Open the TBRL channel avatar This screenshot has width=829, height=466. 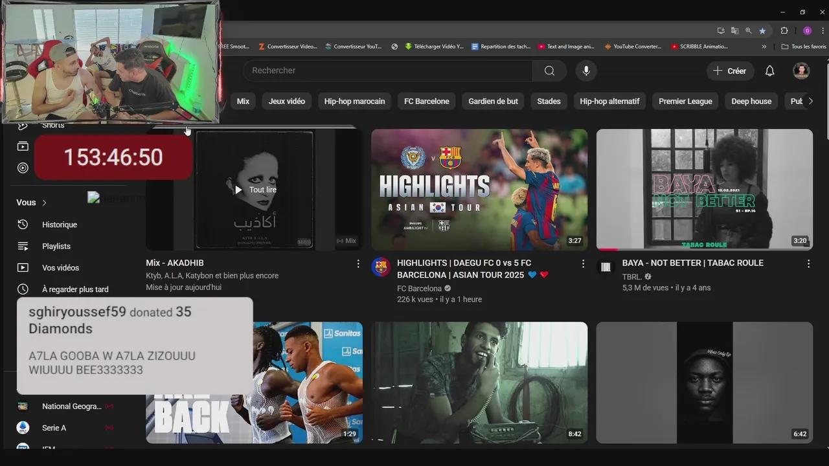point(606,267)
